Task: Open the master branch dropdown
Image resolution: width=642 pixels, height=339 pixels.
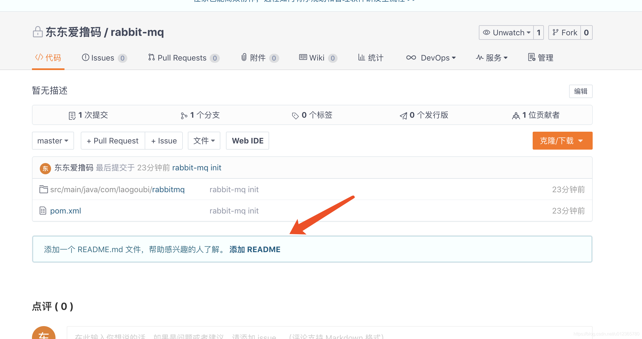Action: tap(53, 141)
